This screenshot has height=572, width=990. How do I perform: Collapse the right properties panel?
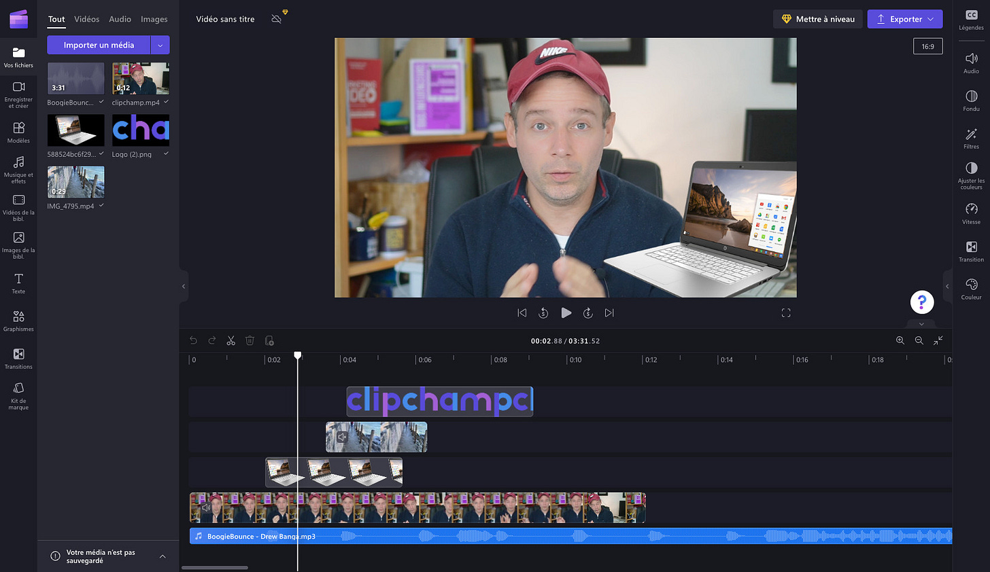[x=947, y=286]
